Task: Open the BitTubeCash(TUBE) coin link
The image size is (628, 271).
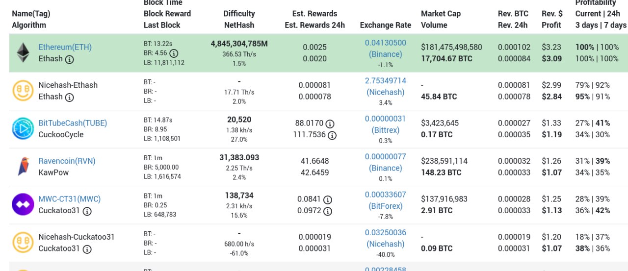Action: point(73,123)
